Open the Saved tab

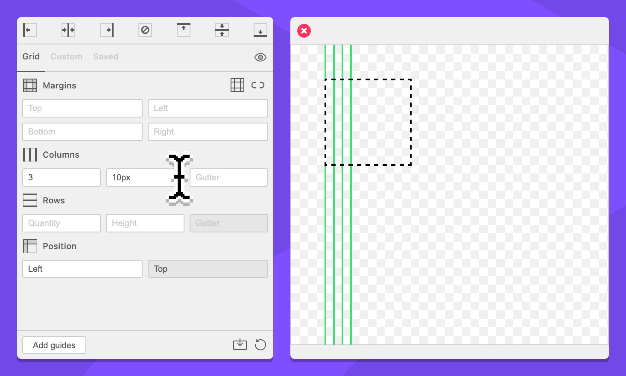tap(105, 56)
